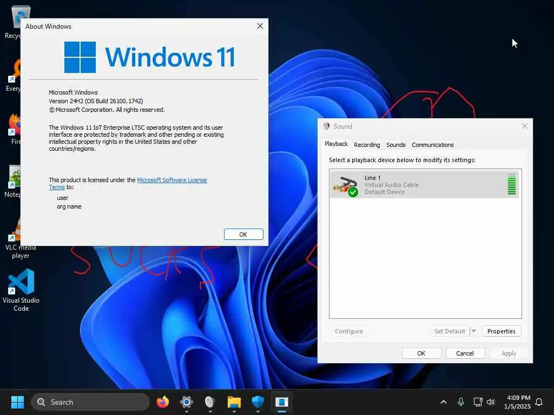554x415 pixels.
Task: Select Visual Studio Code desktop shortcut
Action: pos(21,290)
